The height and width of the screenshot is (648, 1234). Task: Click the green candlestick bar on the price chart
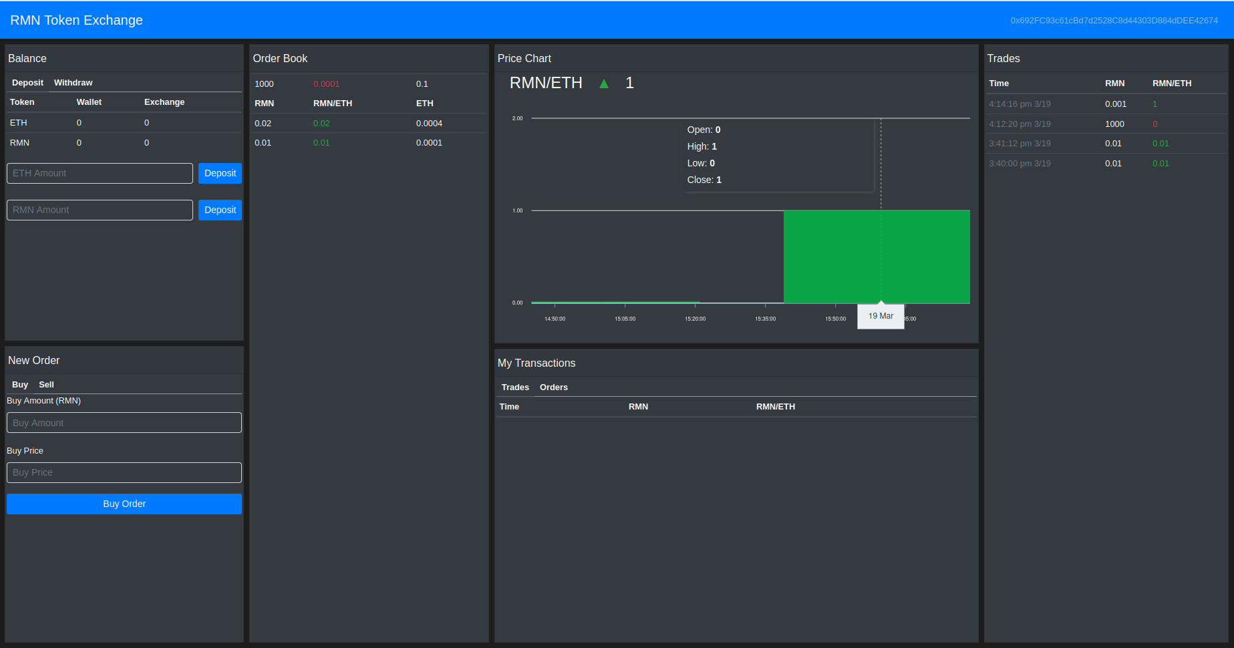[877, 257]
